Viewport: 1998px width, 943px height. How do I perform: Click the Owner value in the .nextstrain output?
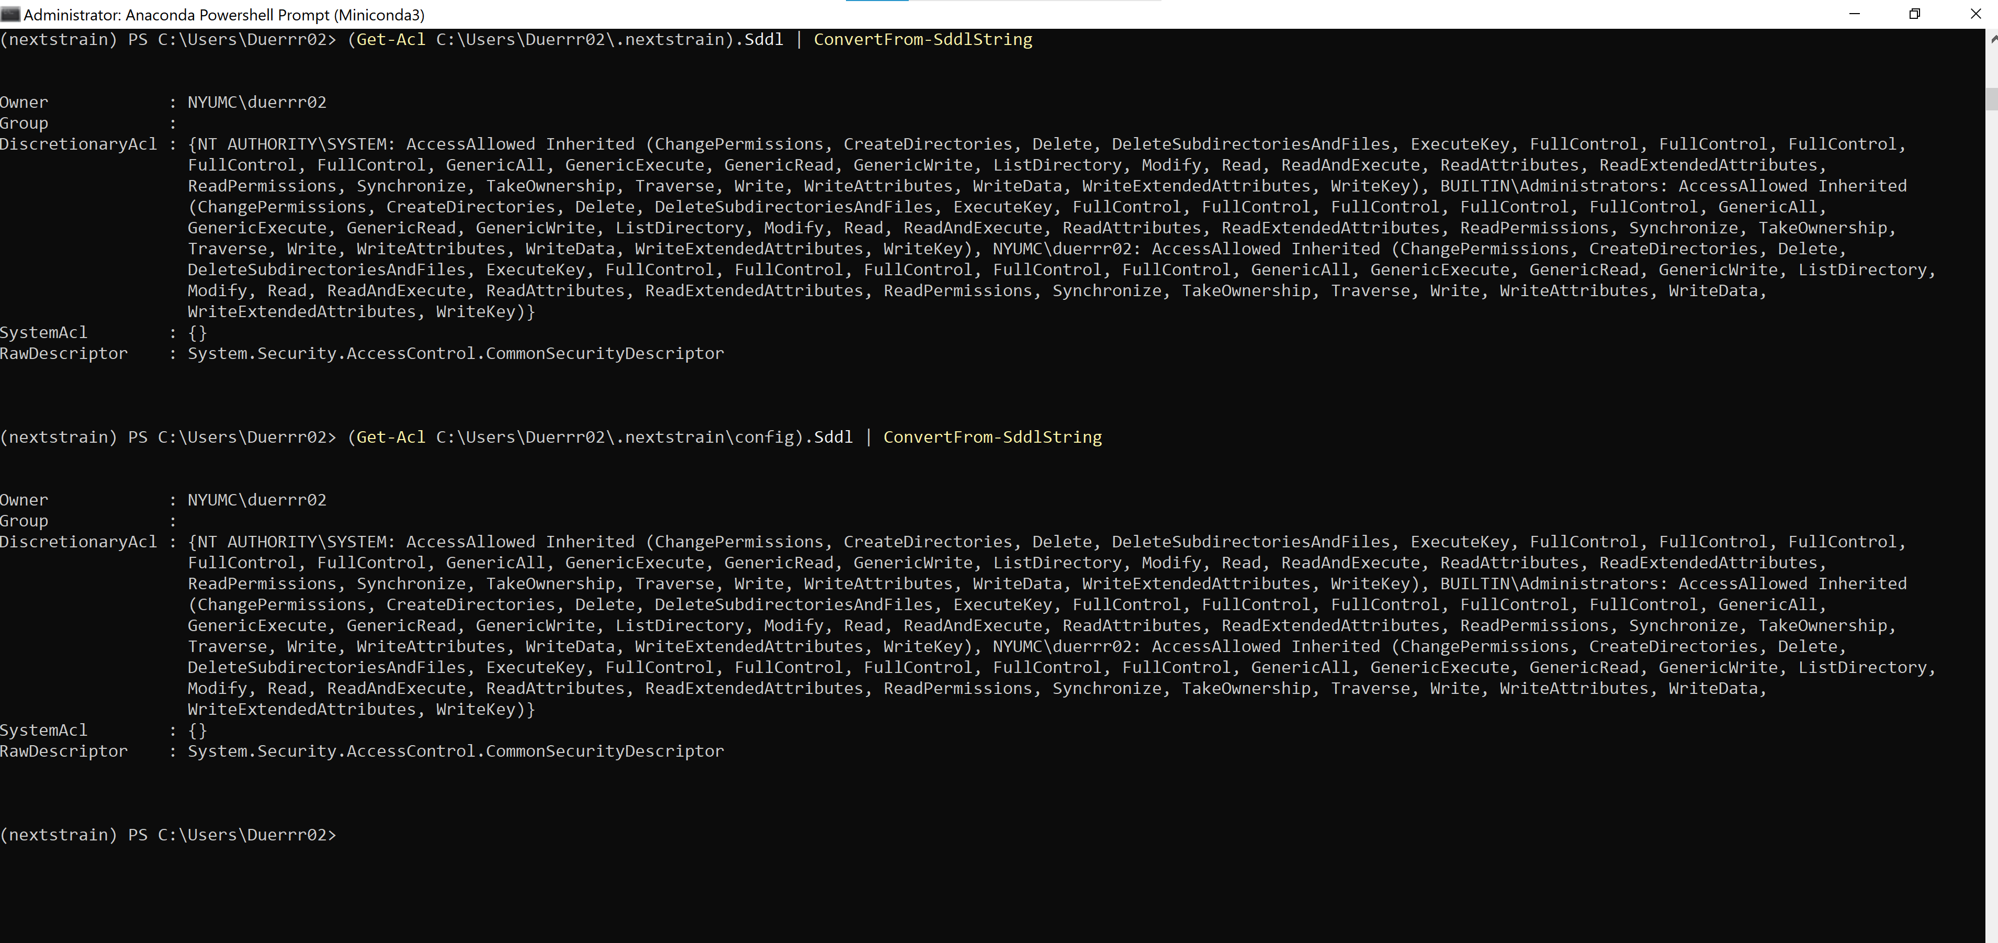pyautogui.click(x=257, y=103)
